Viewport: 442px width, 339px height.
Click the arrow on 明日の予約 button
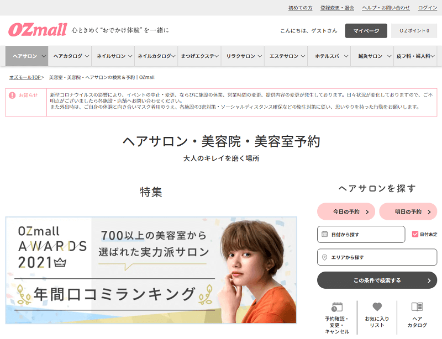[429, 212]
